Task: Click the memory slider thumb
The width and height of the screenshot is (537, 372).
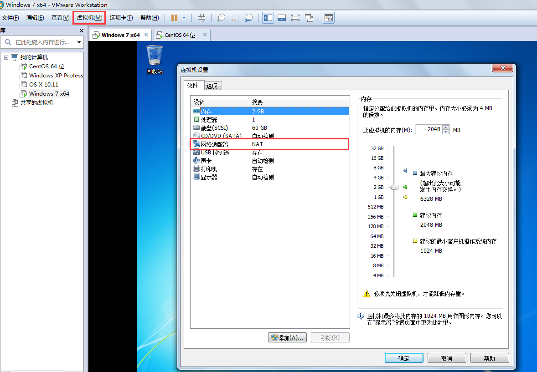Action: pos(394,187)
